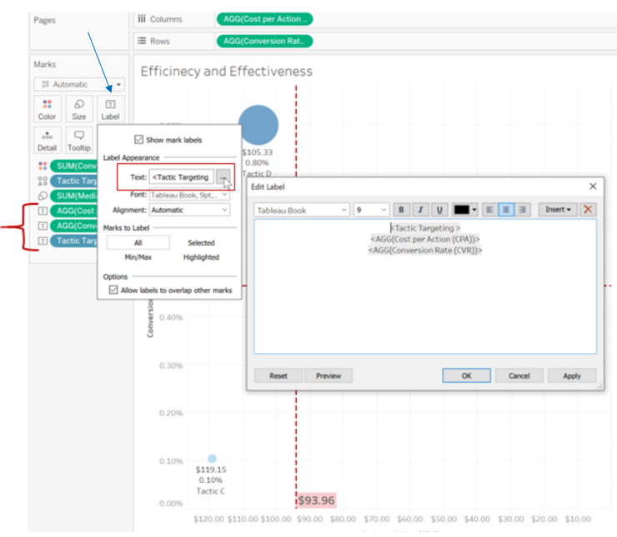Click the Text field showing <Tactic Targeting
Image resolution: width=617 pixels, height=537 pixels.
coord(182,177)
